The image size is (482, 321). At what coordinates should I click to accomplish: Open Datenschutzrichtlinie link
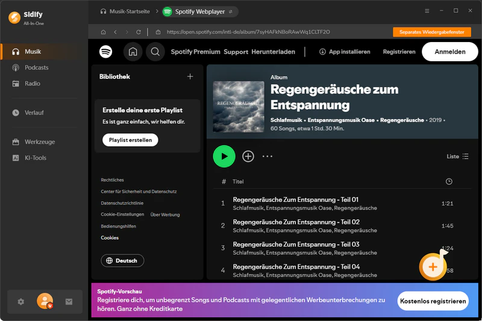tap(122, 203)
